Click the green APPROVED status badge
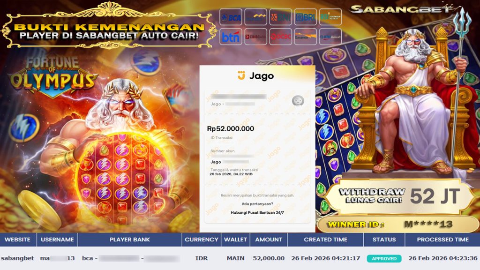Viewport: 480px width, 270px height. coord(384,258)
